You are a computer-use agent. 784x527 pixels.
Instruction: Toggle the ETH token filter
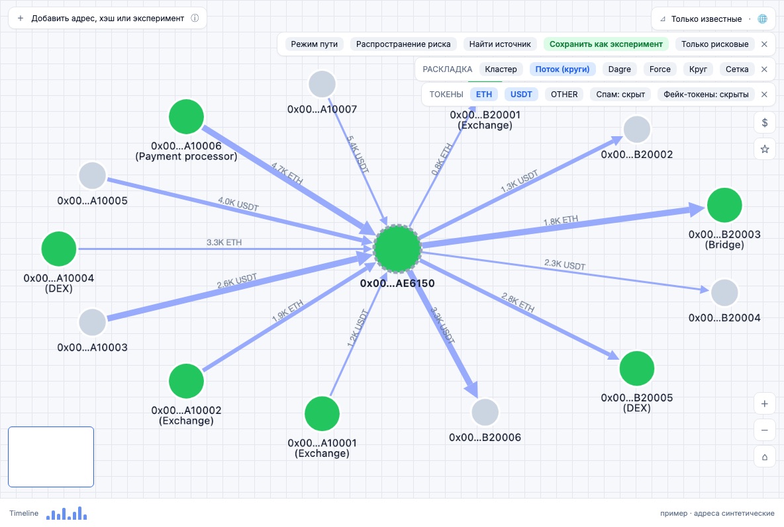(483, 94)
